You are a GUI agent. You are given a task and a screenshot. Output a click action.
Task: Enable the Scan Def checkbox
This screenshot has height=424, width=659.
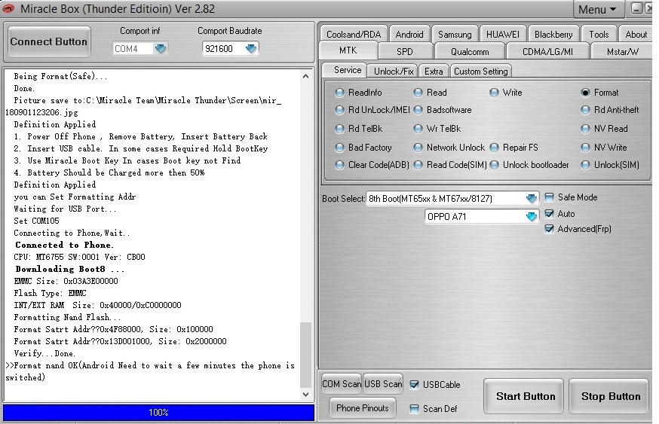(x=414, y=409)
